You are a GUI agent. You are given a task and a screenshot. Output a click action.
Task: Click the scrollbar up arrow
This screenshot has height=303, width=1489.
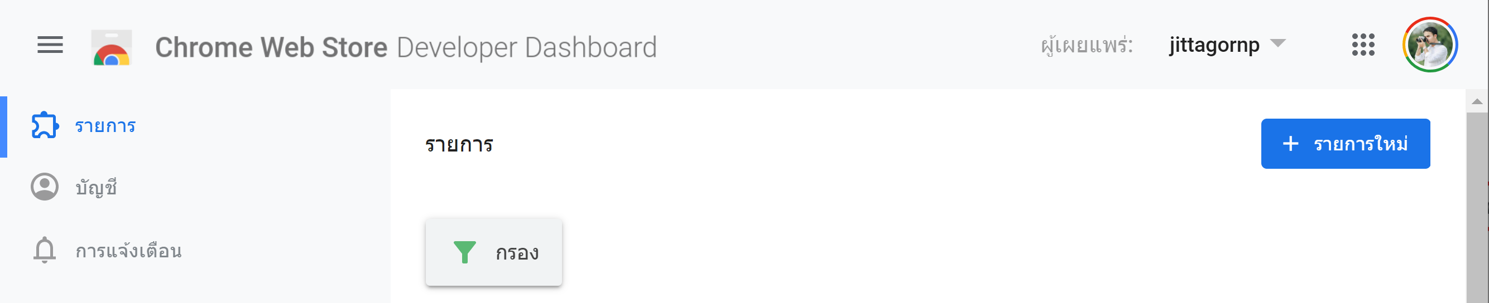(x=1477, y=101)
